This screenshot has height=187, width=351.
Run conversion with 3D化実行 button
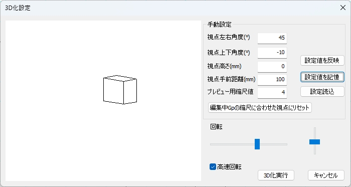276,175
